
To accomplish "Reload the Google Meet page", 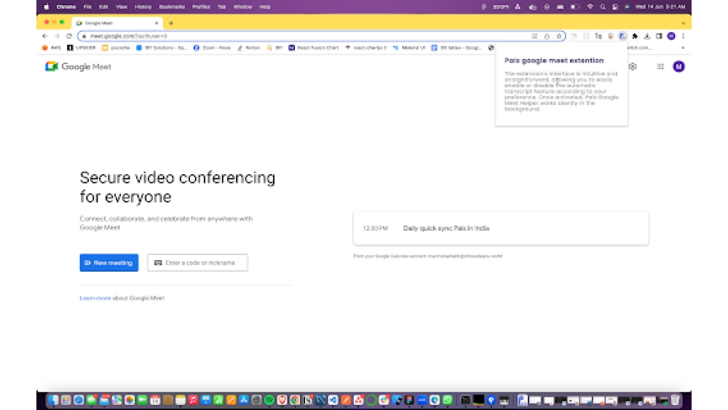I will 68,36.
